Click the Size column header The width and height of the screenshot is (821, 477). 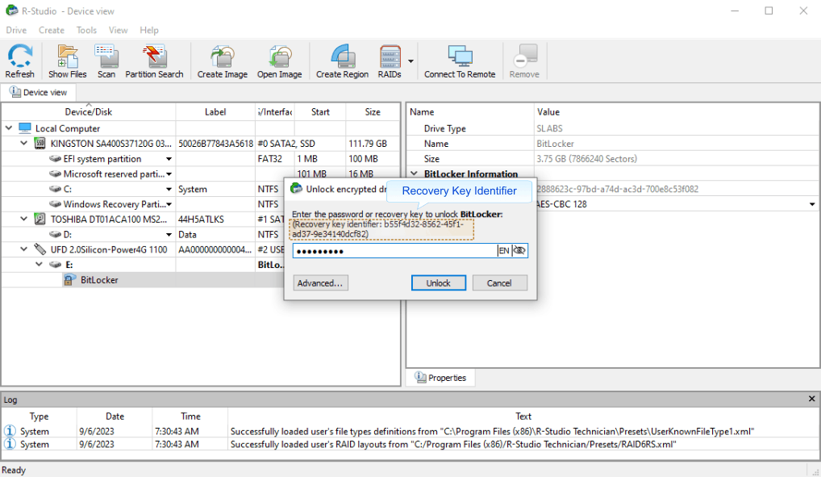click(373, 111)
